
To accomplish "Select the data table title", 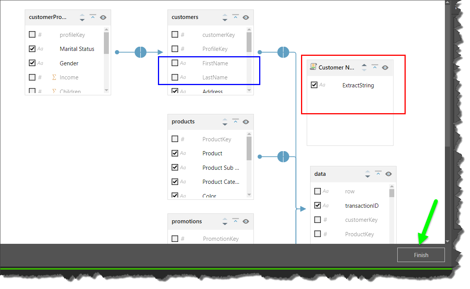I will pyautogui.click(x=320, y=174).
